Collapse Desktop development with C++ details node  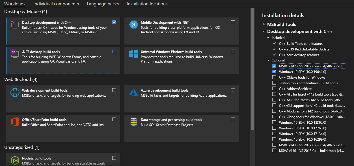coord(264,32)
